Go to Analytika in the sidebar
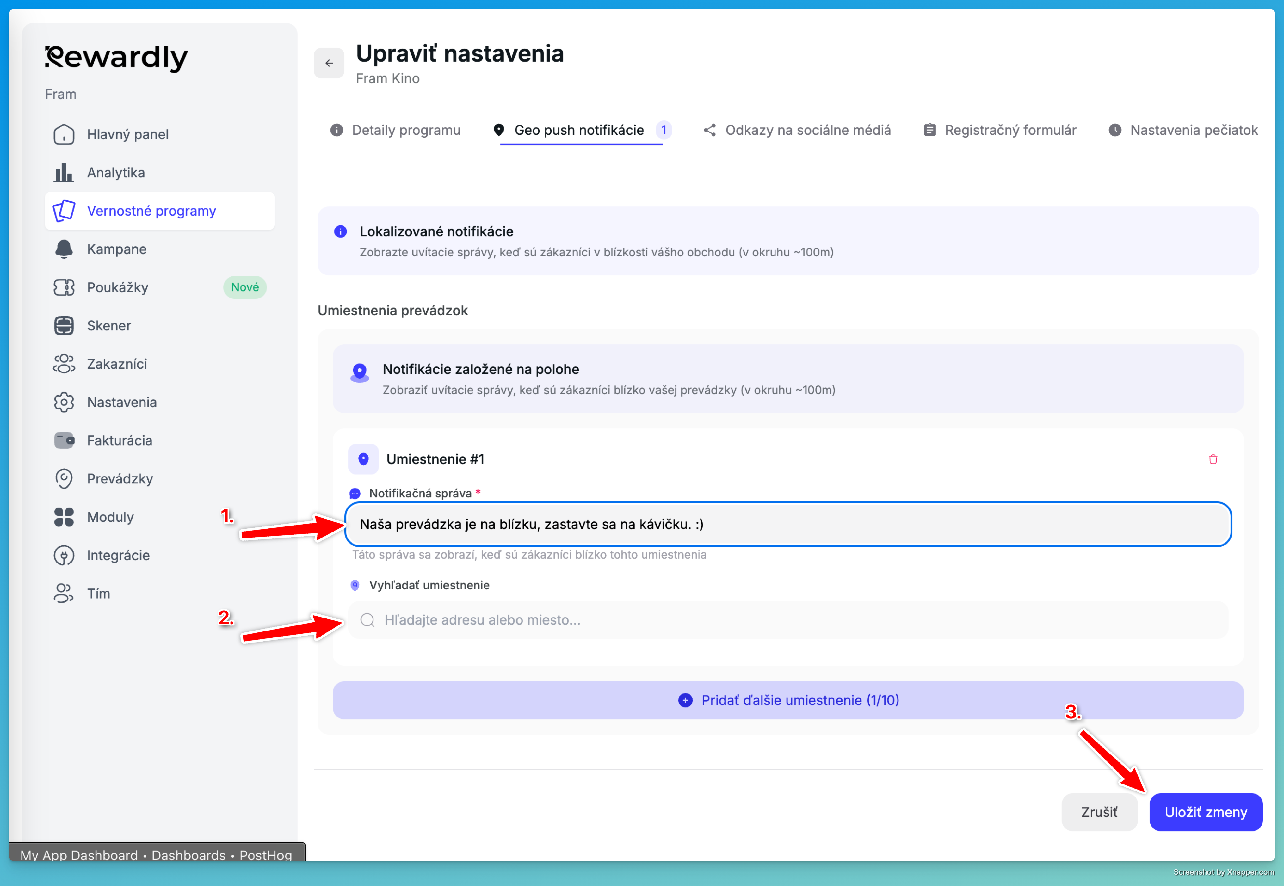This screenshot has width=1284, height=886. click(160, 173)
